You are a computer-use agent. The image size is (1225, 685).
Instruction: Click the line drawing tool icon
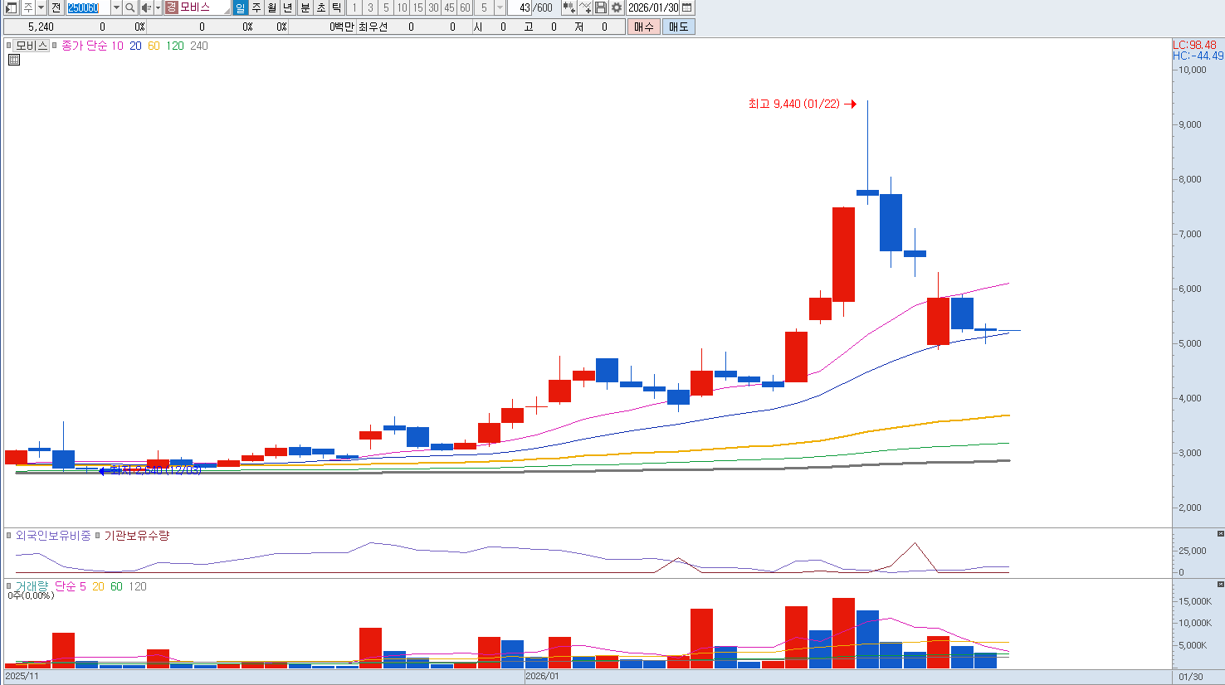pyautogui.click(x=585, y=7)
